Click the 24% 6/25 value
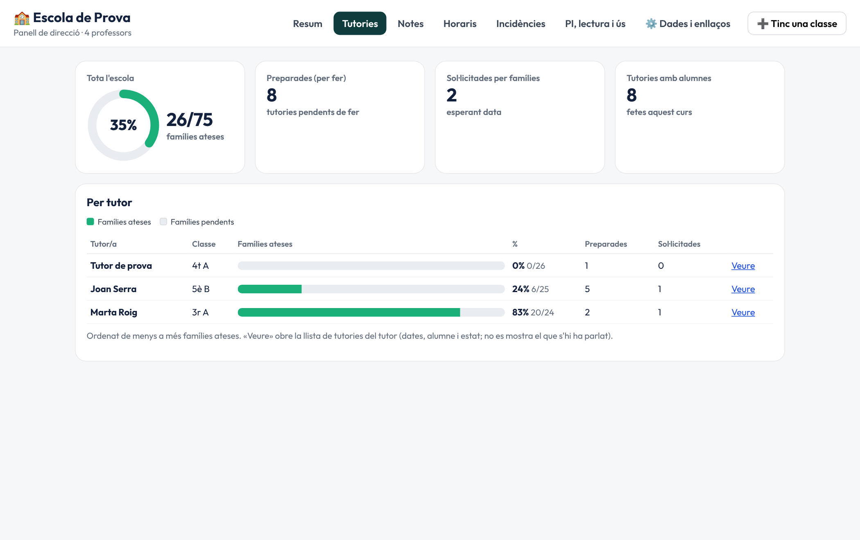This screenshot has width=860, height=540. click(530, 289)
